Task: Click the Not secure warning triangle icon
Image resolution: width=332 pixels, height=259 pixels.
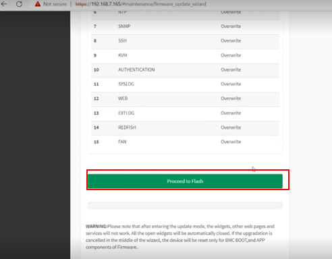Action: [38, 4]
